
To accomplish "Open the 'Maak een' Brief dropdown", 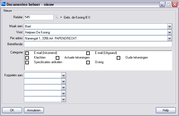I will point(169,26).
